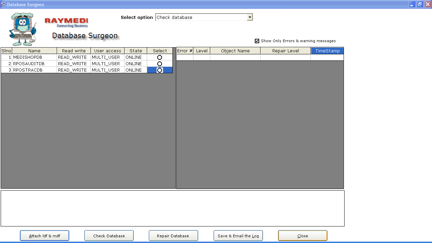Click the Select column header
The width and height of the screenshot is (432, 243).
point(160,51)
